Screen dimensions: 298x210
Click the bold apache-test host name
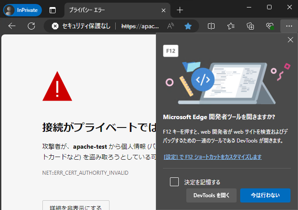[90, 146]
